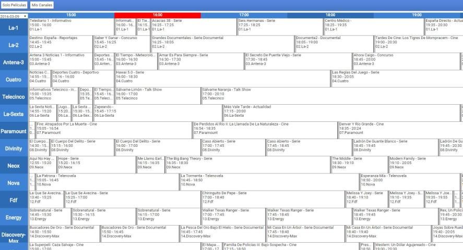Viewport: 463px width, 250px height.
Task: Click the Divinity channel logo
Action: 14,148
